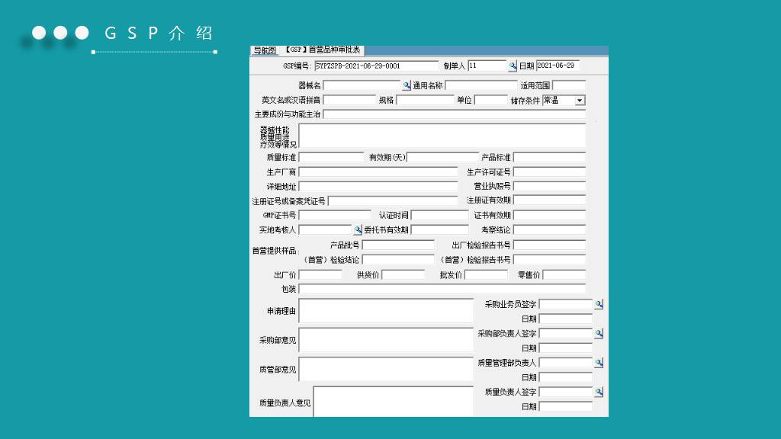Viewport: 781px width, 439px height.
Task: Click 日期 field below 采购业务员签字
Action: click(x=566, y=319)
